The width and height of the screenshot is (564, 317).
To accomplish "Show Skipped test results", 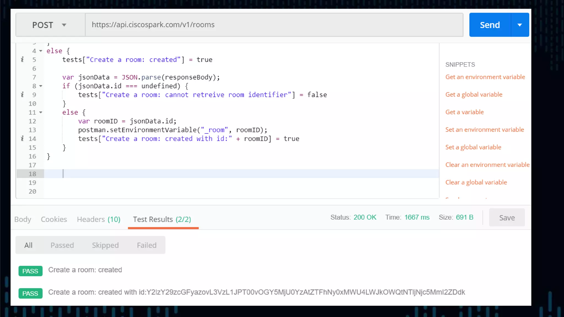I will 105,245.
